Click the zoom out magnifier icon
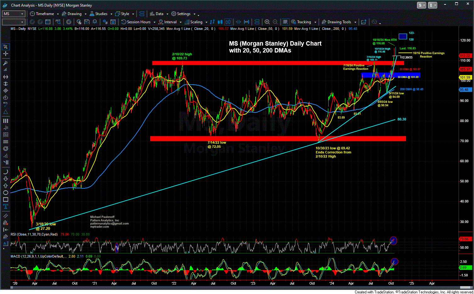Screen dimensions: 474x294 click(275, 22)
